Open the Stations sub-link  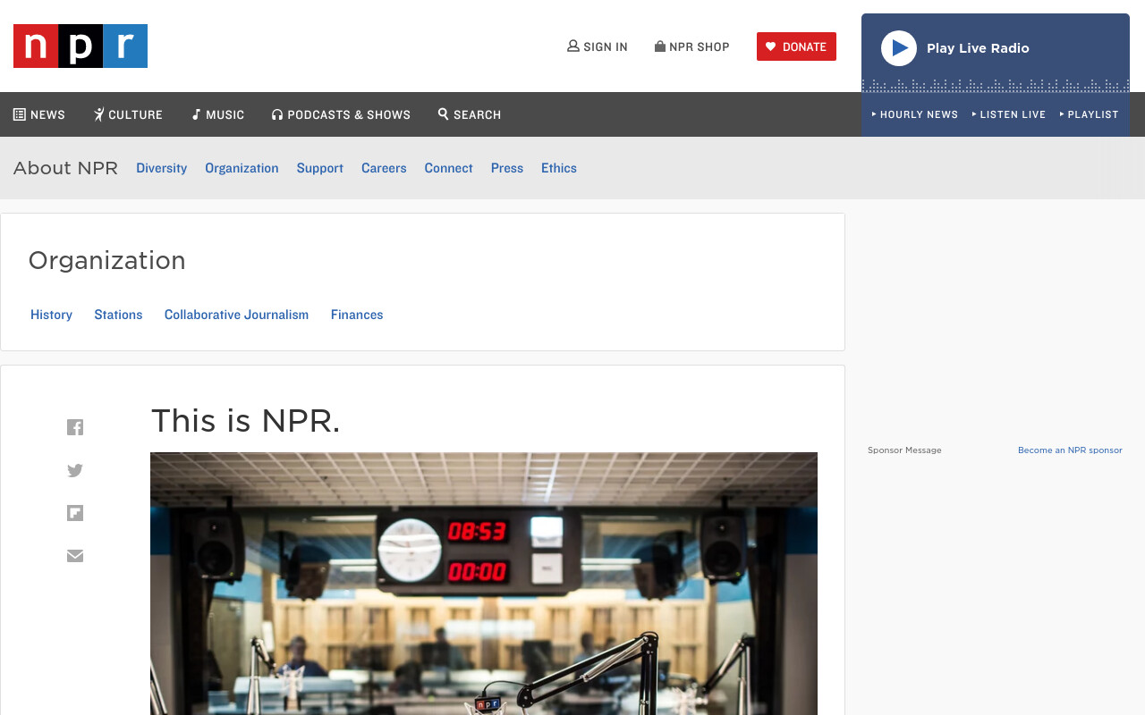pos(118,315)
